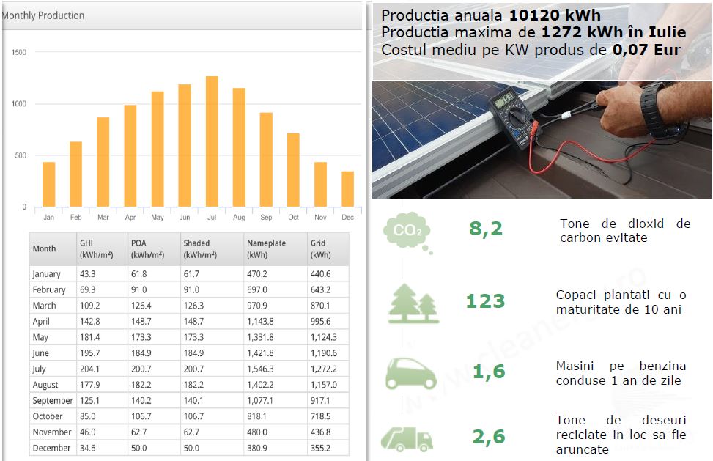This screenshot has width=713, height=461.
Task: Select the Monthly Production panel title
Action: pos(43,15)
